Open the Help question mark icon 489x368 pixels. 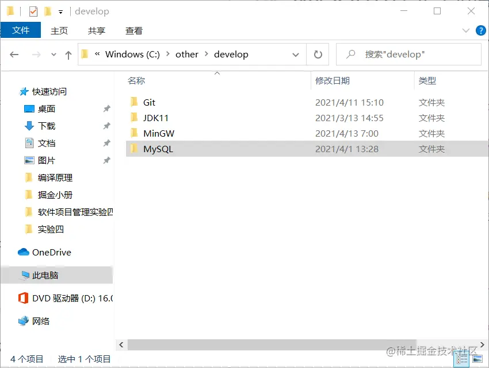coord(480,30)
